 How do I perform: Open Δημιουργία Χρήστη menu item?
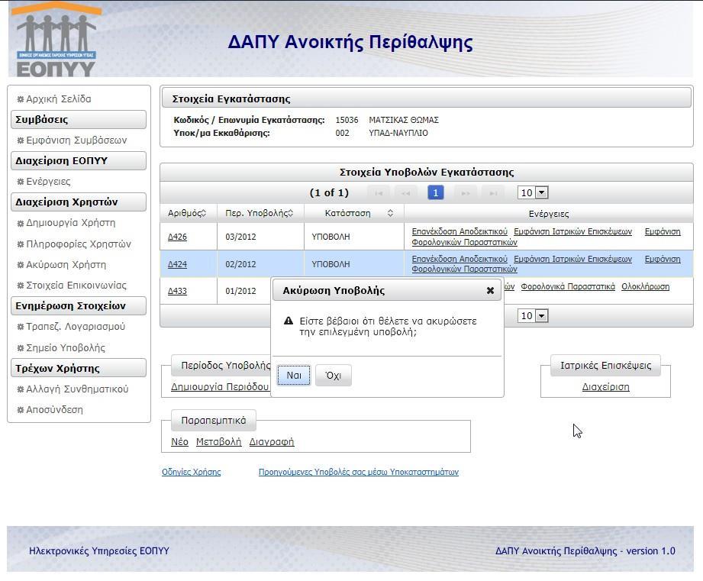70,223
